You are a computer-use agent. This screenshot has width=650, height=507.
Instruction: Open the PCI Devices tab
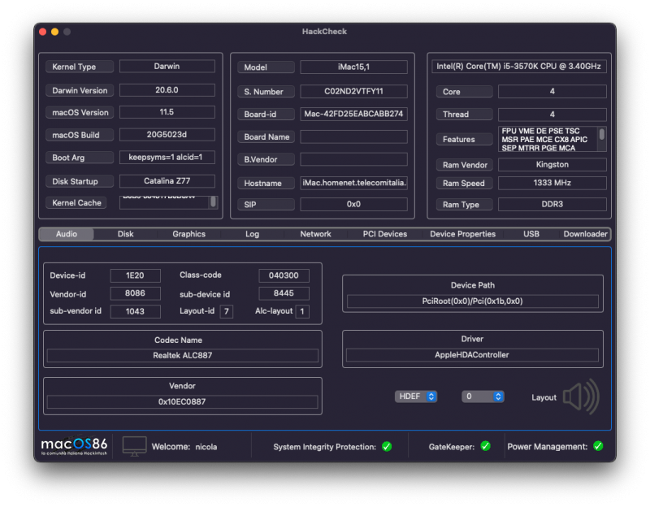pyautogui.click(x=384, y=234)
